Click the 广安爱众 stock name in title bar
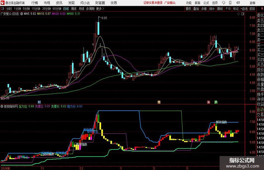The image size is (264, 170). (x=170, y=3)
